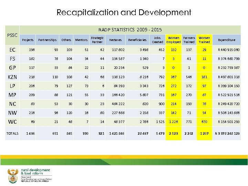This screenshot has width=248, height=186.
Task: Select the Strategic Partner column header
Action: click(97, 40)
